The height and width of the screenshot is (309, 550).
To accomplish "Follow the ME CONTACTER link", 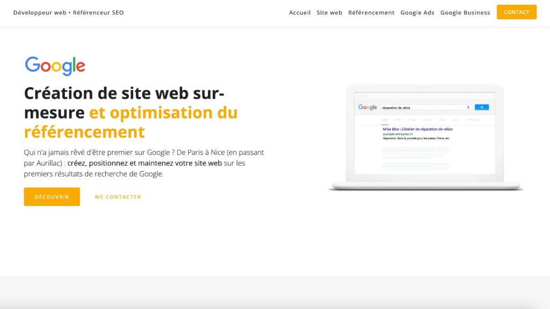I will tap(118, 197).
